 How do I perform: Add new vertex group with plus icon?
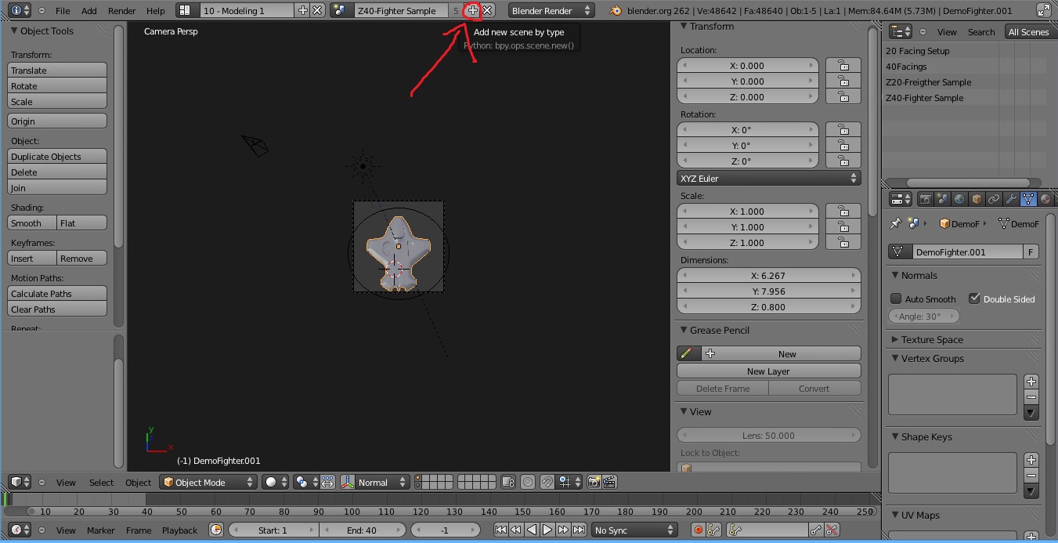(x=1031, y=382)
